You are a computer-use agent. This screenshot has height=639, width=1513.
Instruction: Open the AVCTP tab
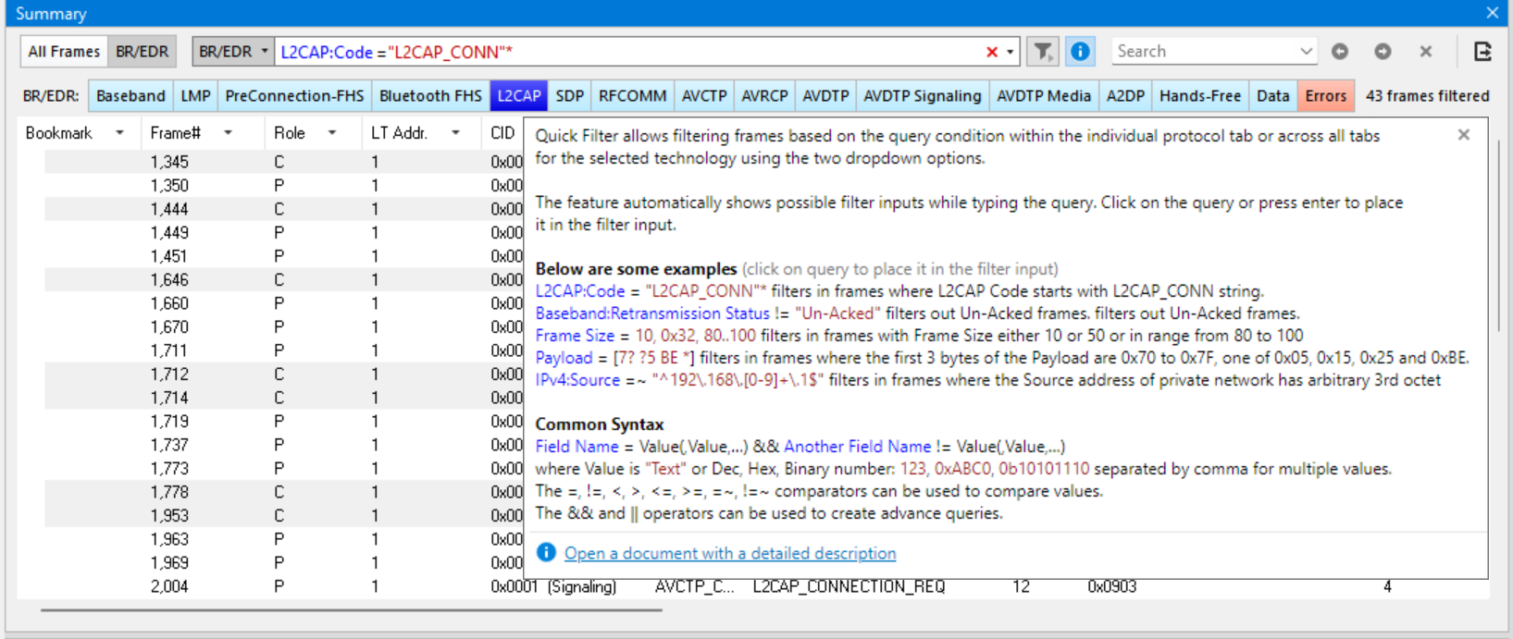click(704, 96)
